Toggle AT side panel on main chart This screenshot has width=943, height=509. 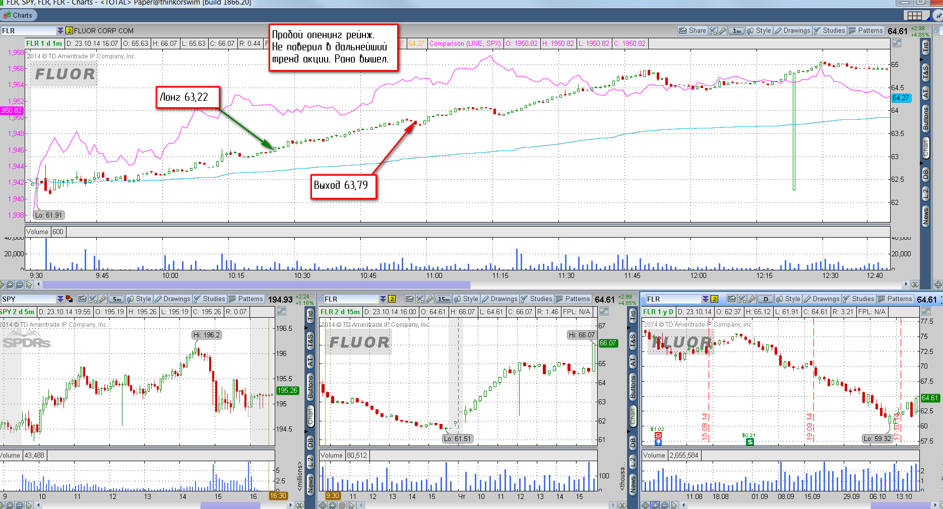[x=925, y=93]
